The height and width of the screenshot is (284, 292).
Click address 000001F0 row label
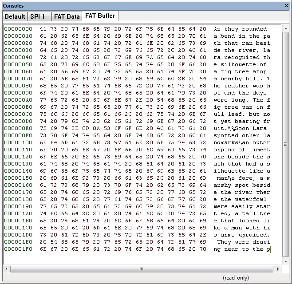click(x=18, y=249)
